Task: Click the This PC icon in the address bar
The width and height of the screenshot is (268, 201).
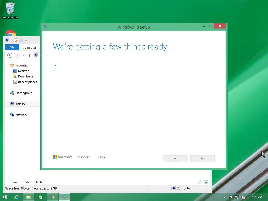Action: 36,55
